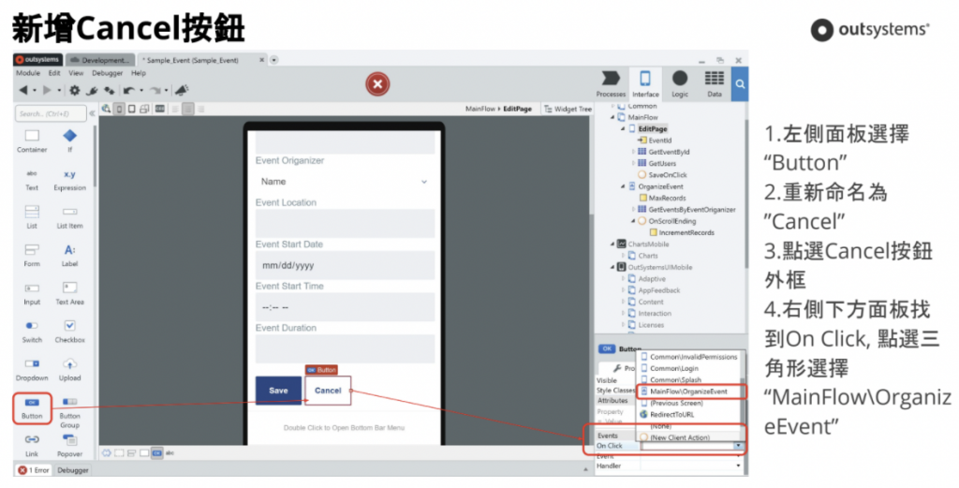Viewport: 959px width, 488px height.
Task: Click the Event Start Date input field
Action: [345, 265]
